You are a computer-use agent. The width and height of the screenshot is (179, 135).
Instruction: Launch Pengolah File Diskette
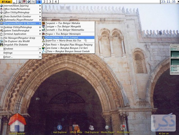[x=21, y=45]
